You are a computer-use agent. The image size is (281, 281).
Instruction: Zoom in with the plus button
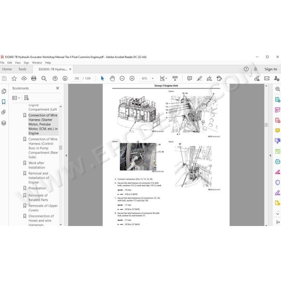tap(132, 78)
